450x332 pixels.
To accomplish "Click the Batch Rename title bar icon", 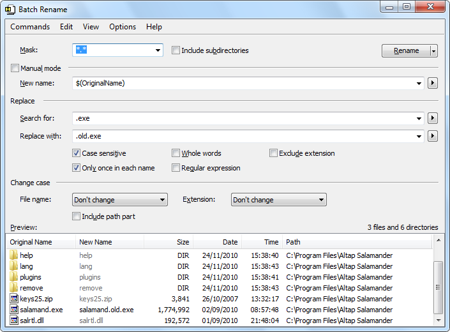I will 10,10.
